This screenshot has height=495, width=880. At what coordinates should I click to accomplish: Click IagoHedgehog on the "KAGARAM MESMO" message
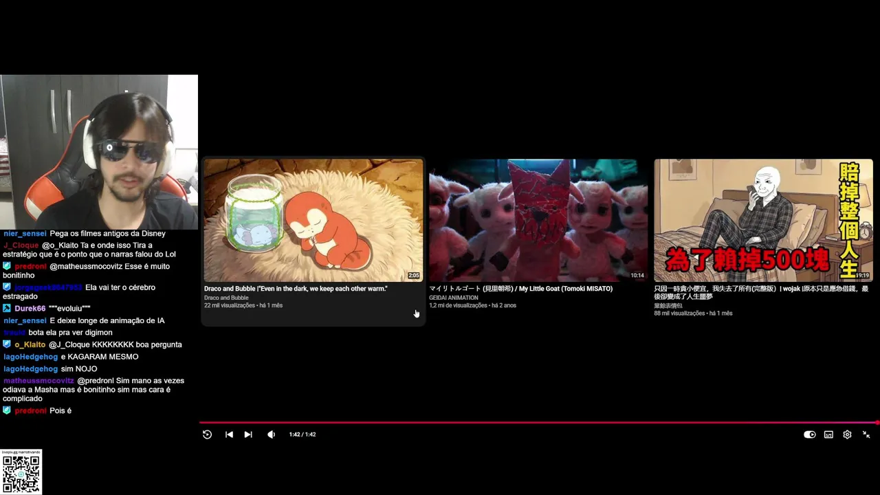pos(30,357)
